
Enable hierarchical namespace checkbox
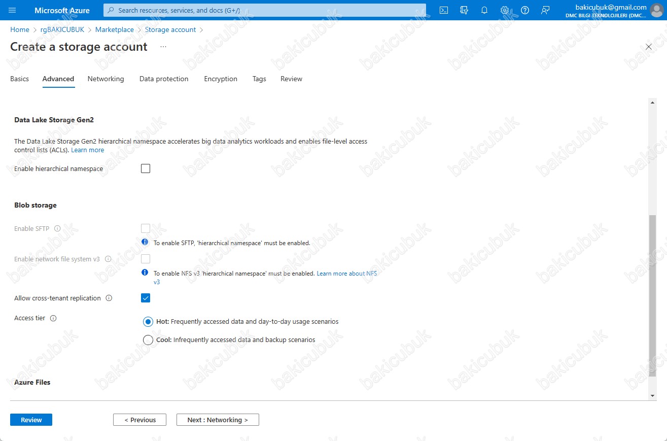[x=146, y=168]
